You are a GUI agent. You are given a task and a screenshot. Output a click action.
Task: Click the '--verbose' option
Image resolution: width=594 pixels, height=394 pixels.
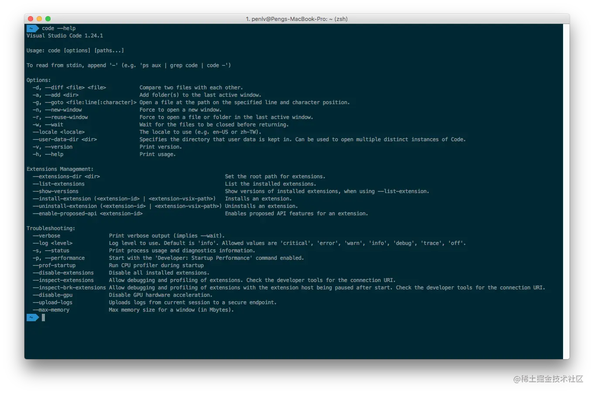pyautogui.click(x=47, y=236)
